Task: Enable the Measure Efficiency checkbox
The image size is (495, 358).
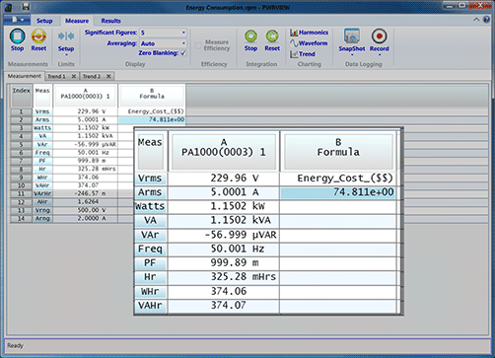Action: click(198, 45)
